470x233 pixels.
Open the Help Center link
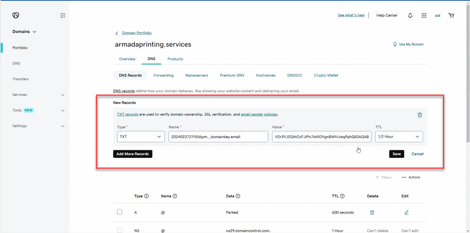tap(387, 15)
